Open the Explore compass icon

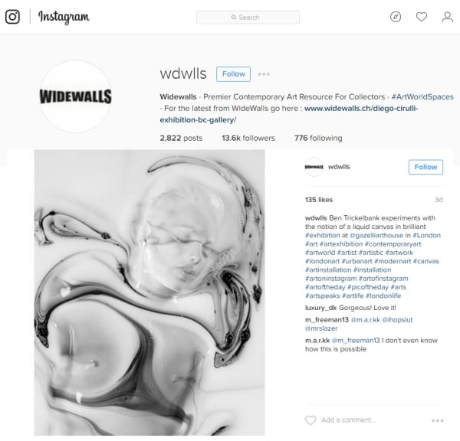(396, 17)
